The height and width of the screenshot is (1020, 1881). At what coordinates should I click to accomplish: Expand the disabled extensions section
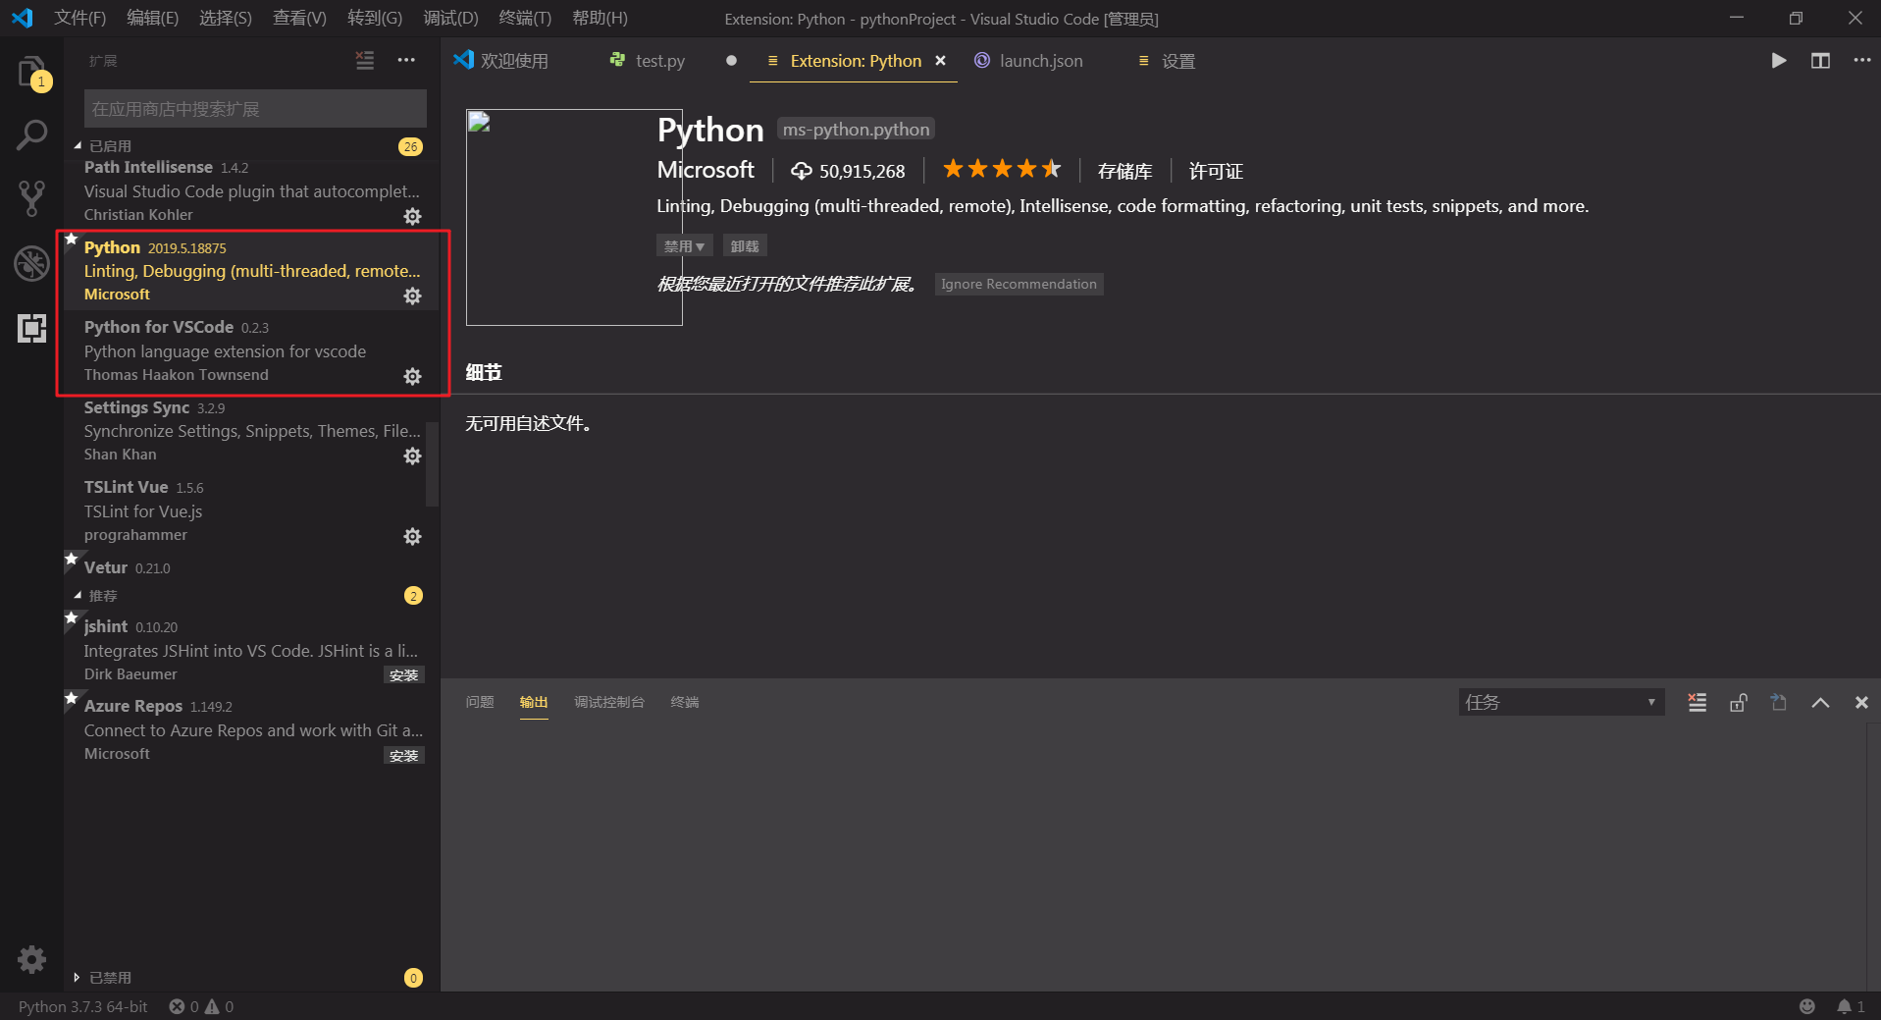(x=78, y=978)
